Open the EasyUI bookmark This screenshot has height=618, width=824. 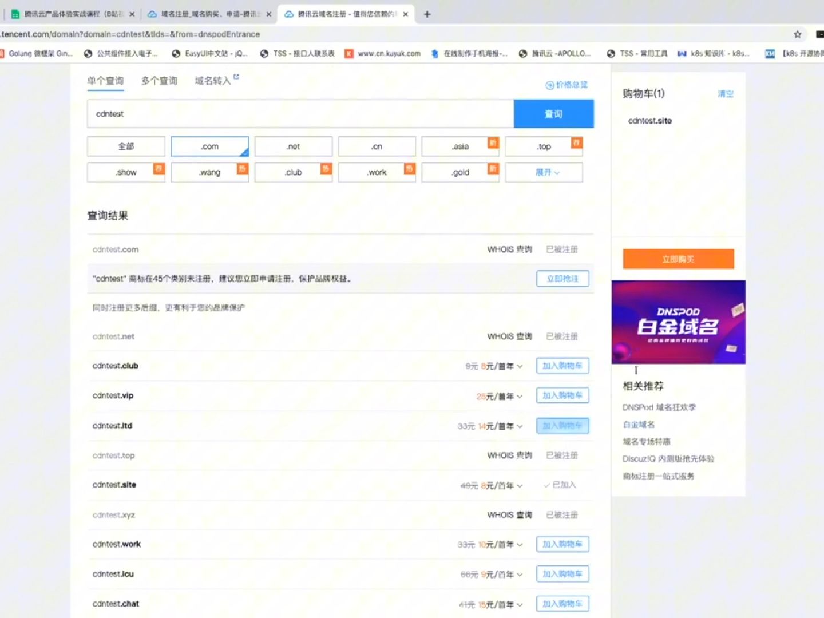coord(211,54)
